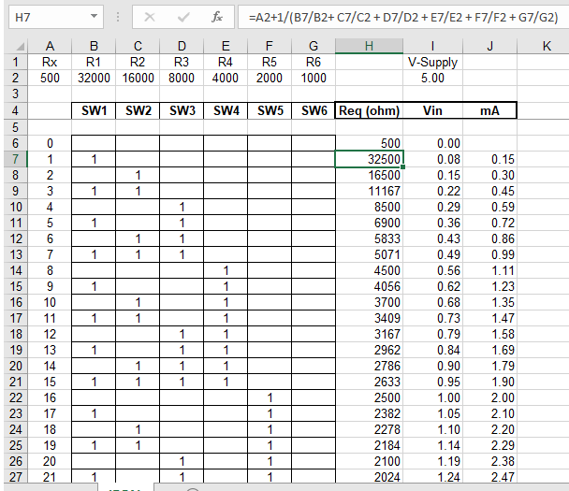The image size is (569, 491).
Task: Select row 22 header
Action: [16, 397]
